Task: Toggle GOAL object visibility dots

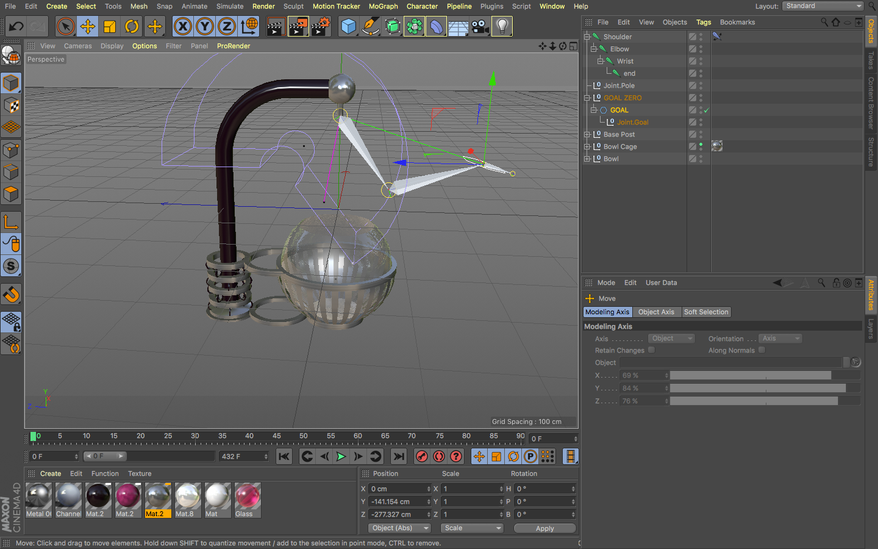Action: point(701,110)
